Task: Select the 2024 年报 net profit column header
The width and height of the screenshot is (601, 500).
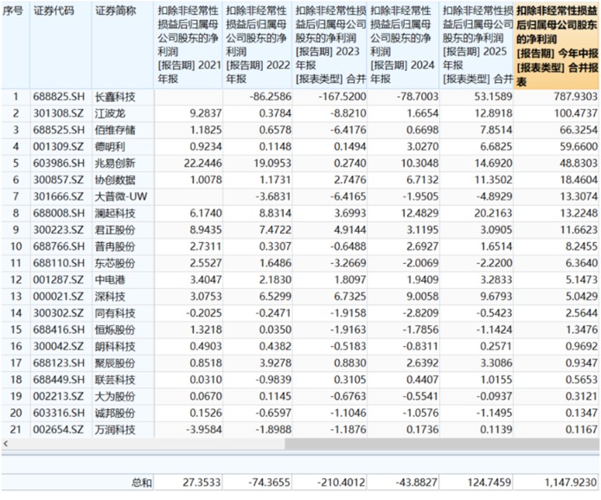Action: 403,44
